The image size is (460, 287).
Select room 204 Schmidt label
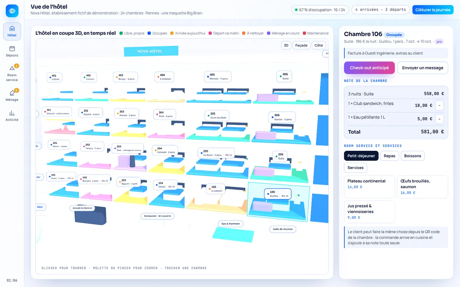165,150
